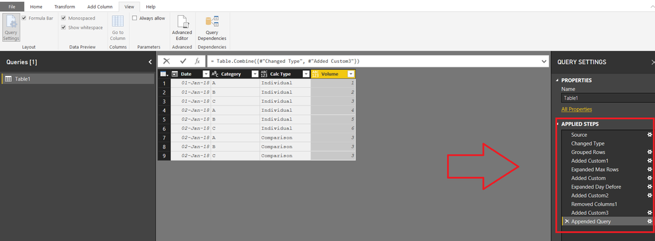The height and width of the screenshot is (241, 655).
Task: Open the Advanced Editor
Action: [x=182, y=28]
